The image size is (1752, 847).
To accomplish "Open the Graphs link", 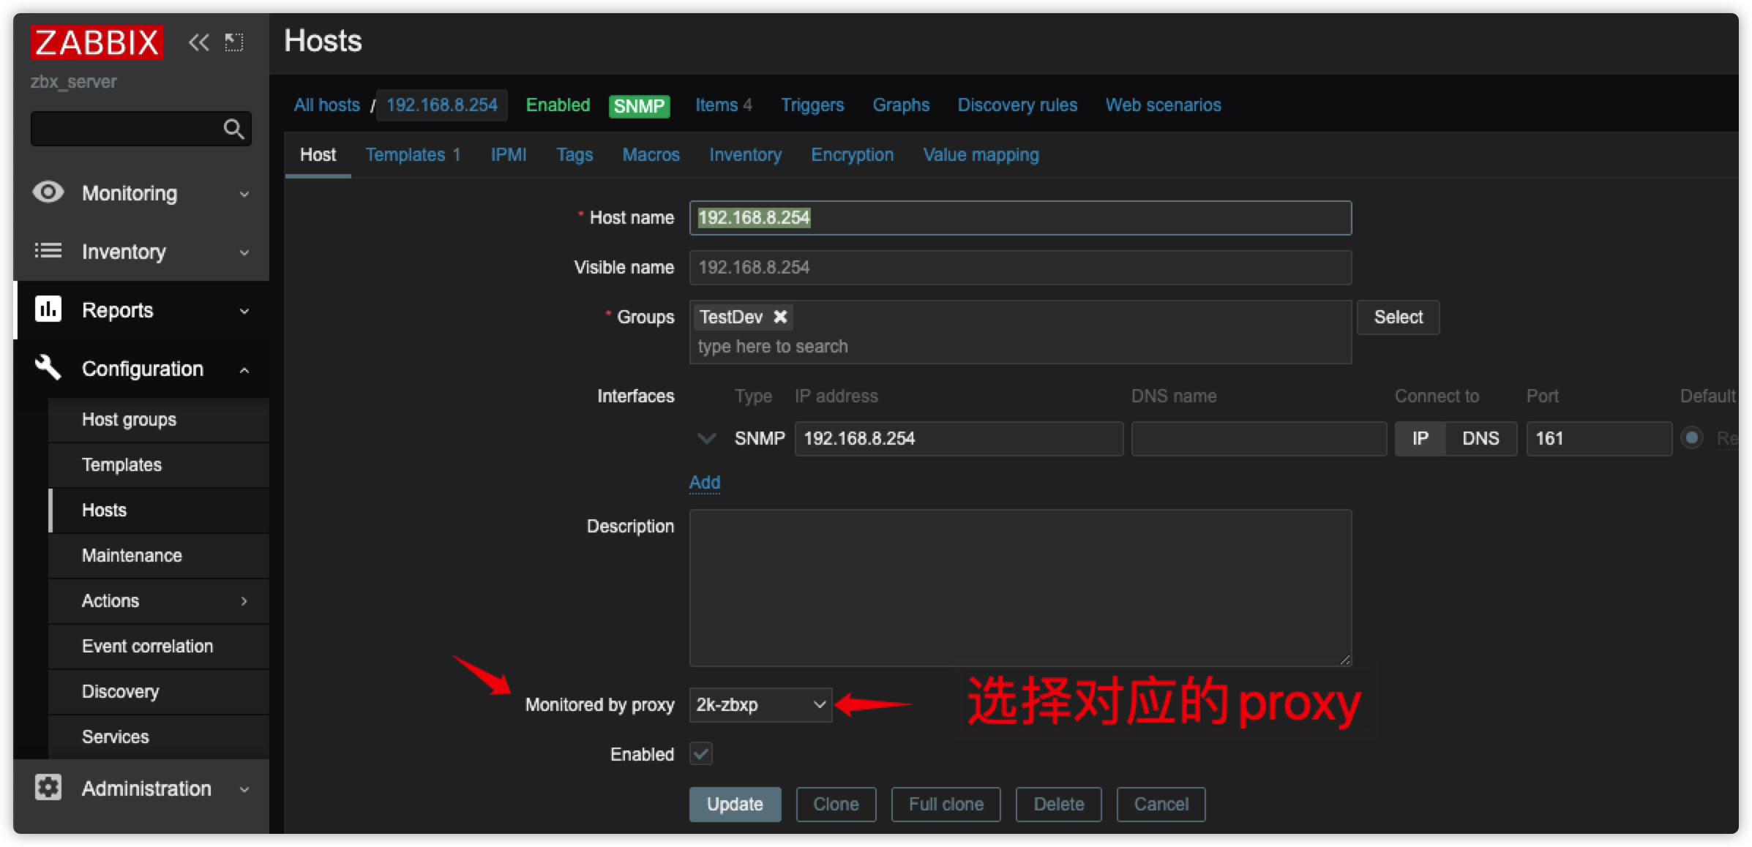I will [901, 105].
